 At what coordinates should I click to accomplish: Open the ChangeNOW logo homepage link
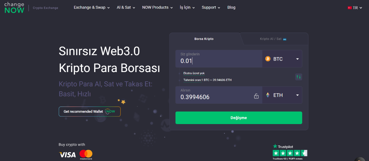pos(14,8)
